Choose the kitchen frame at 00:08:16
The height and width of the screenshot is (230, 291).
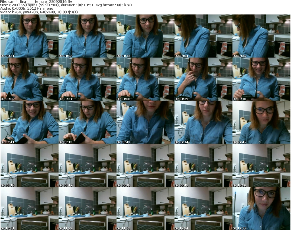(30, 165)
